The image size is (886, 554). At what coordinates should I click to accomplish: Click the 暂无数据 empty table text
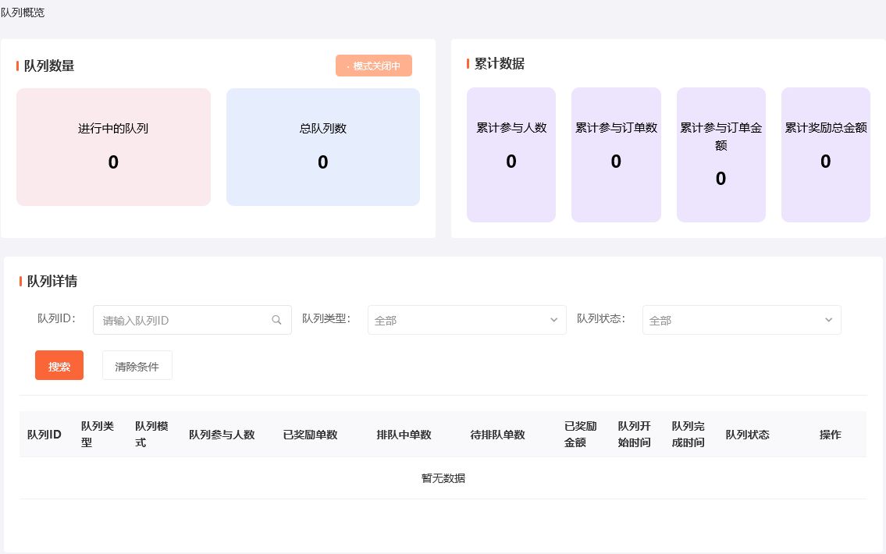443,478
